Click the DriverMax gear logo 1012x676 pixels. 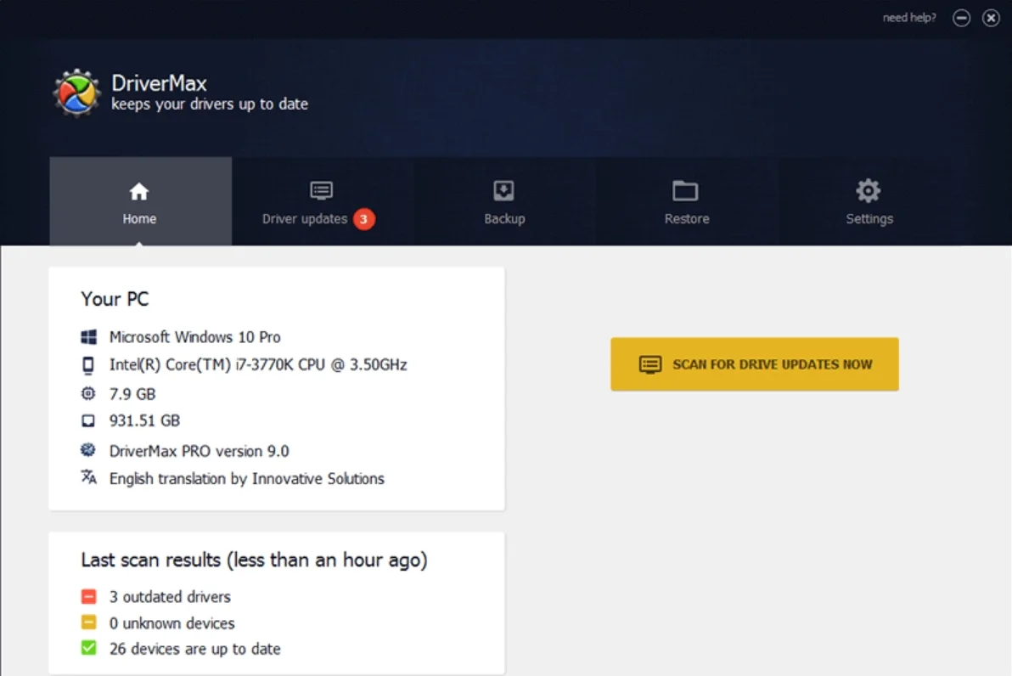[76, 93]
